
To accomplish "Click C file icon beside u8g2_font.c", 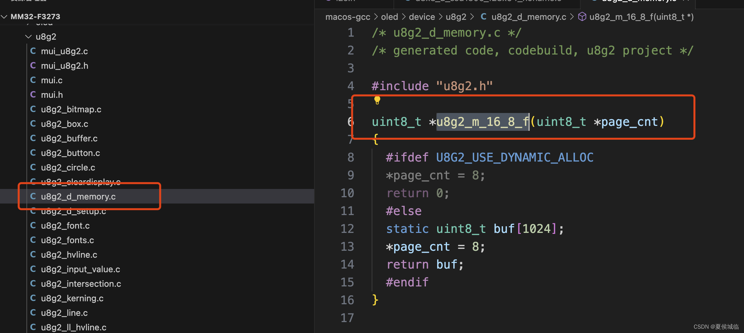I will 33,225.
